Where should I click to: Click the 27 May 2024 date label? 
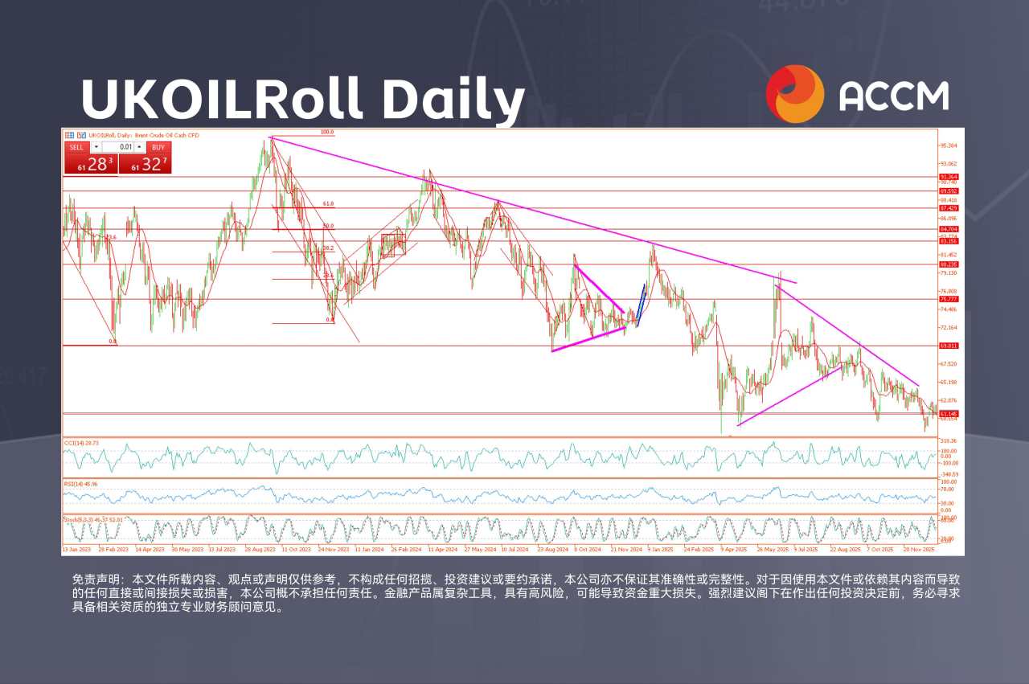click(480, 550)
